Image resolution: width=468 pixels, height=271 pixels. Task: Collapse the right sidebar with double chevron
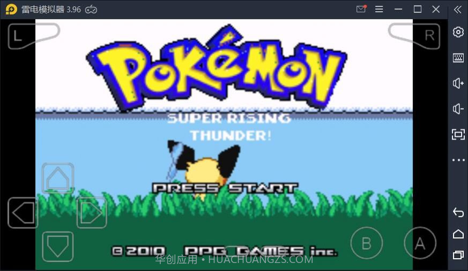tap(457, 9)
